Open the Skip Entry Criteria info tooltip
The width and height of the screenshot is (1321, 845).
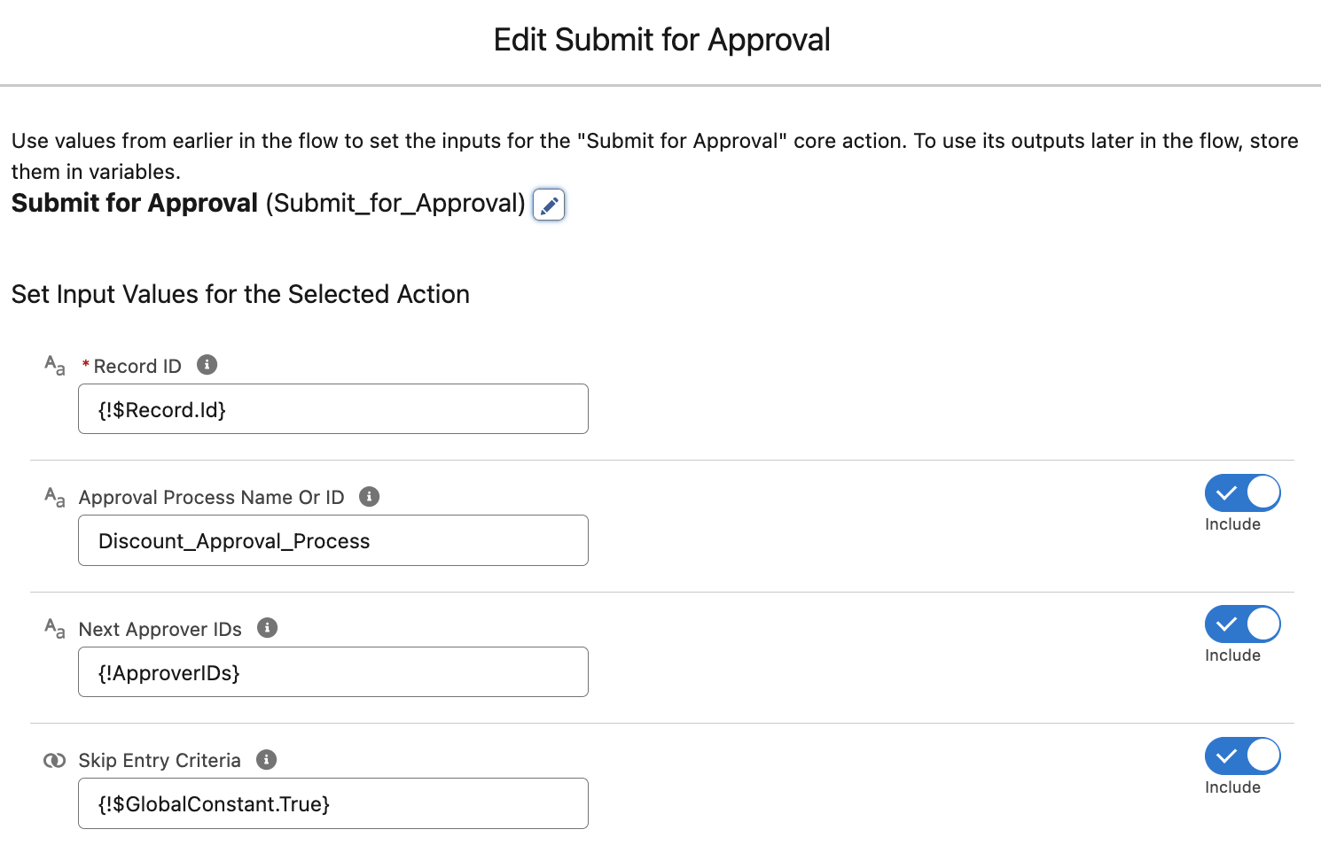point(266,759)
